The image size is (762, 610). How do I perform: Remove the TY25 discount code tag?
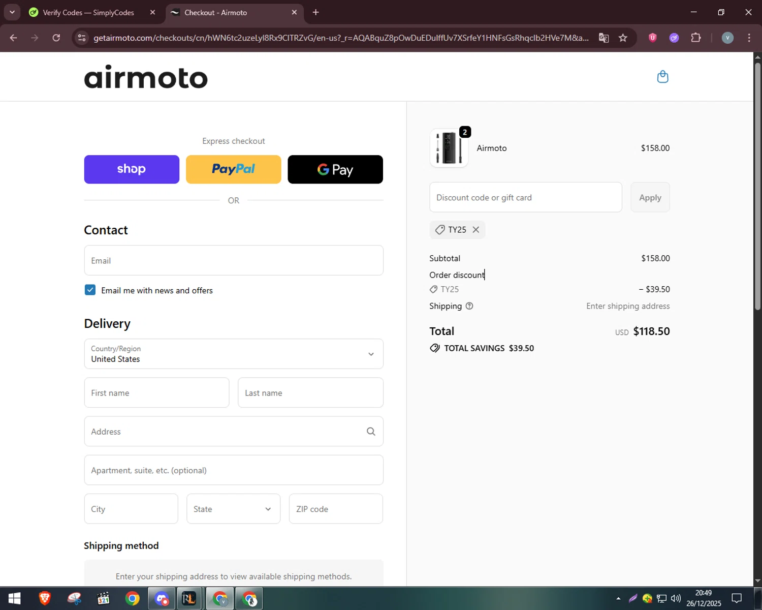tap(475, 230)
